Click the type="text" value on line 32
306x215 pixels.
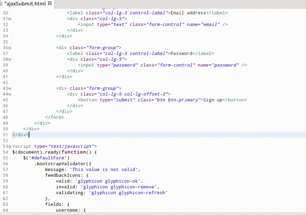(x=119, y=25)
